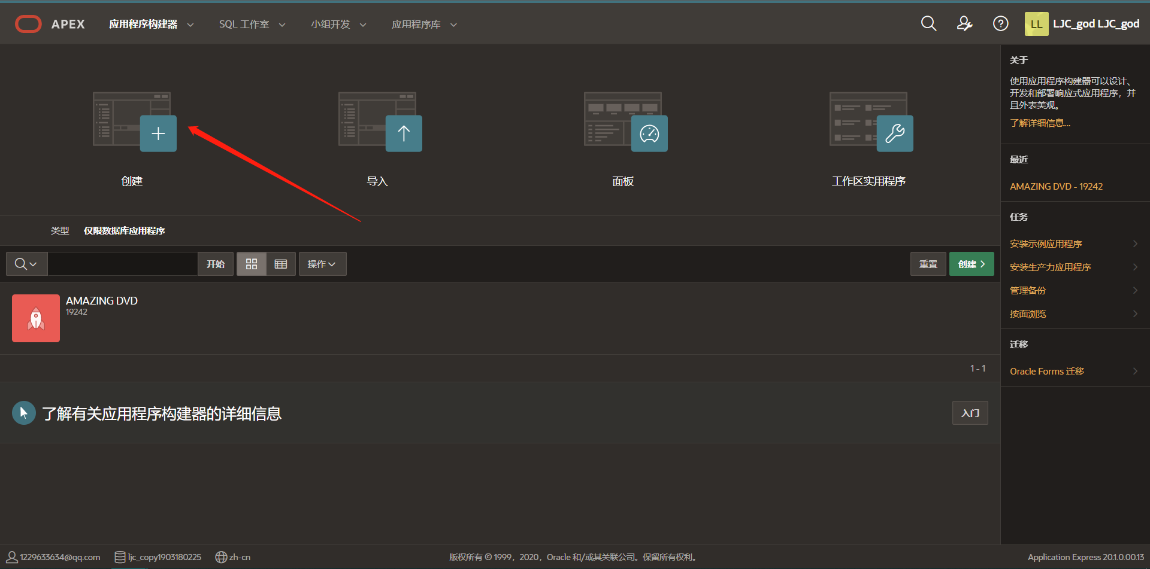Screen dimensions: 1150x569
Task: Click the 重置 reset button
Action: (928, 264)
